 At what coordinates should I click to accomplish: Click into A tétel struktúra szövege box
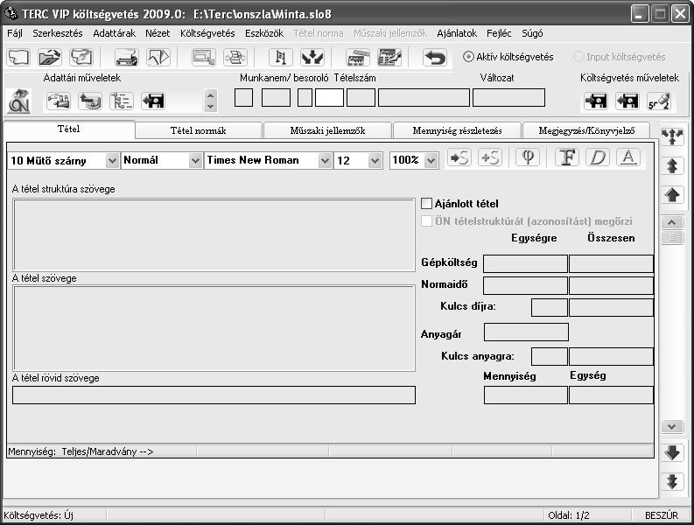(214, 235)
